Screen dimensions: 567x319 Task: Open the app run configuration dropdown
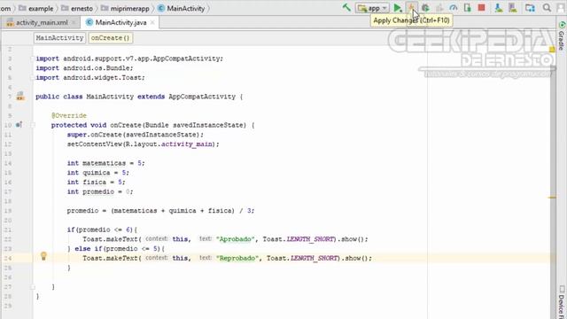[x=372, y=8]
